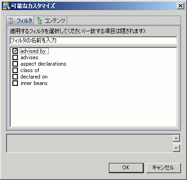Toggle the declared on checkbox
The height and width of the screenshot is (180, 187).
[15, 77]
